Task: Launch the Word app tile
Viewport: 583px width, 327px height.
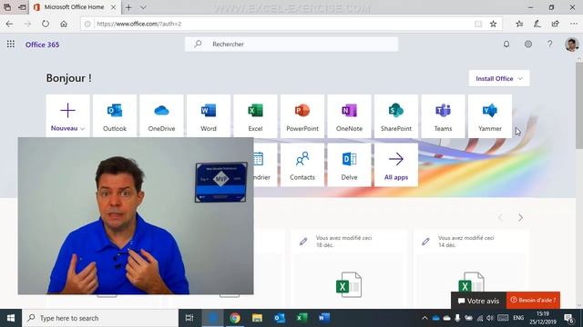Action: [209, 116]
